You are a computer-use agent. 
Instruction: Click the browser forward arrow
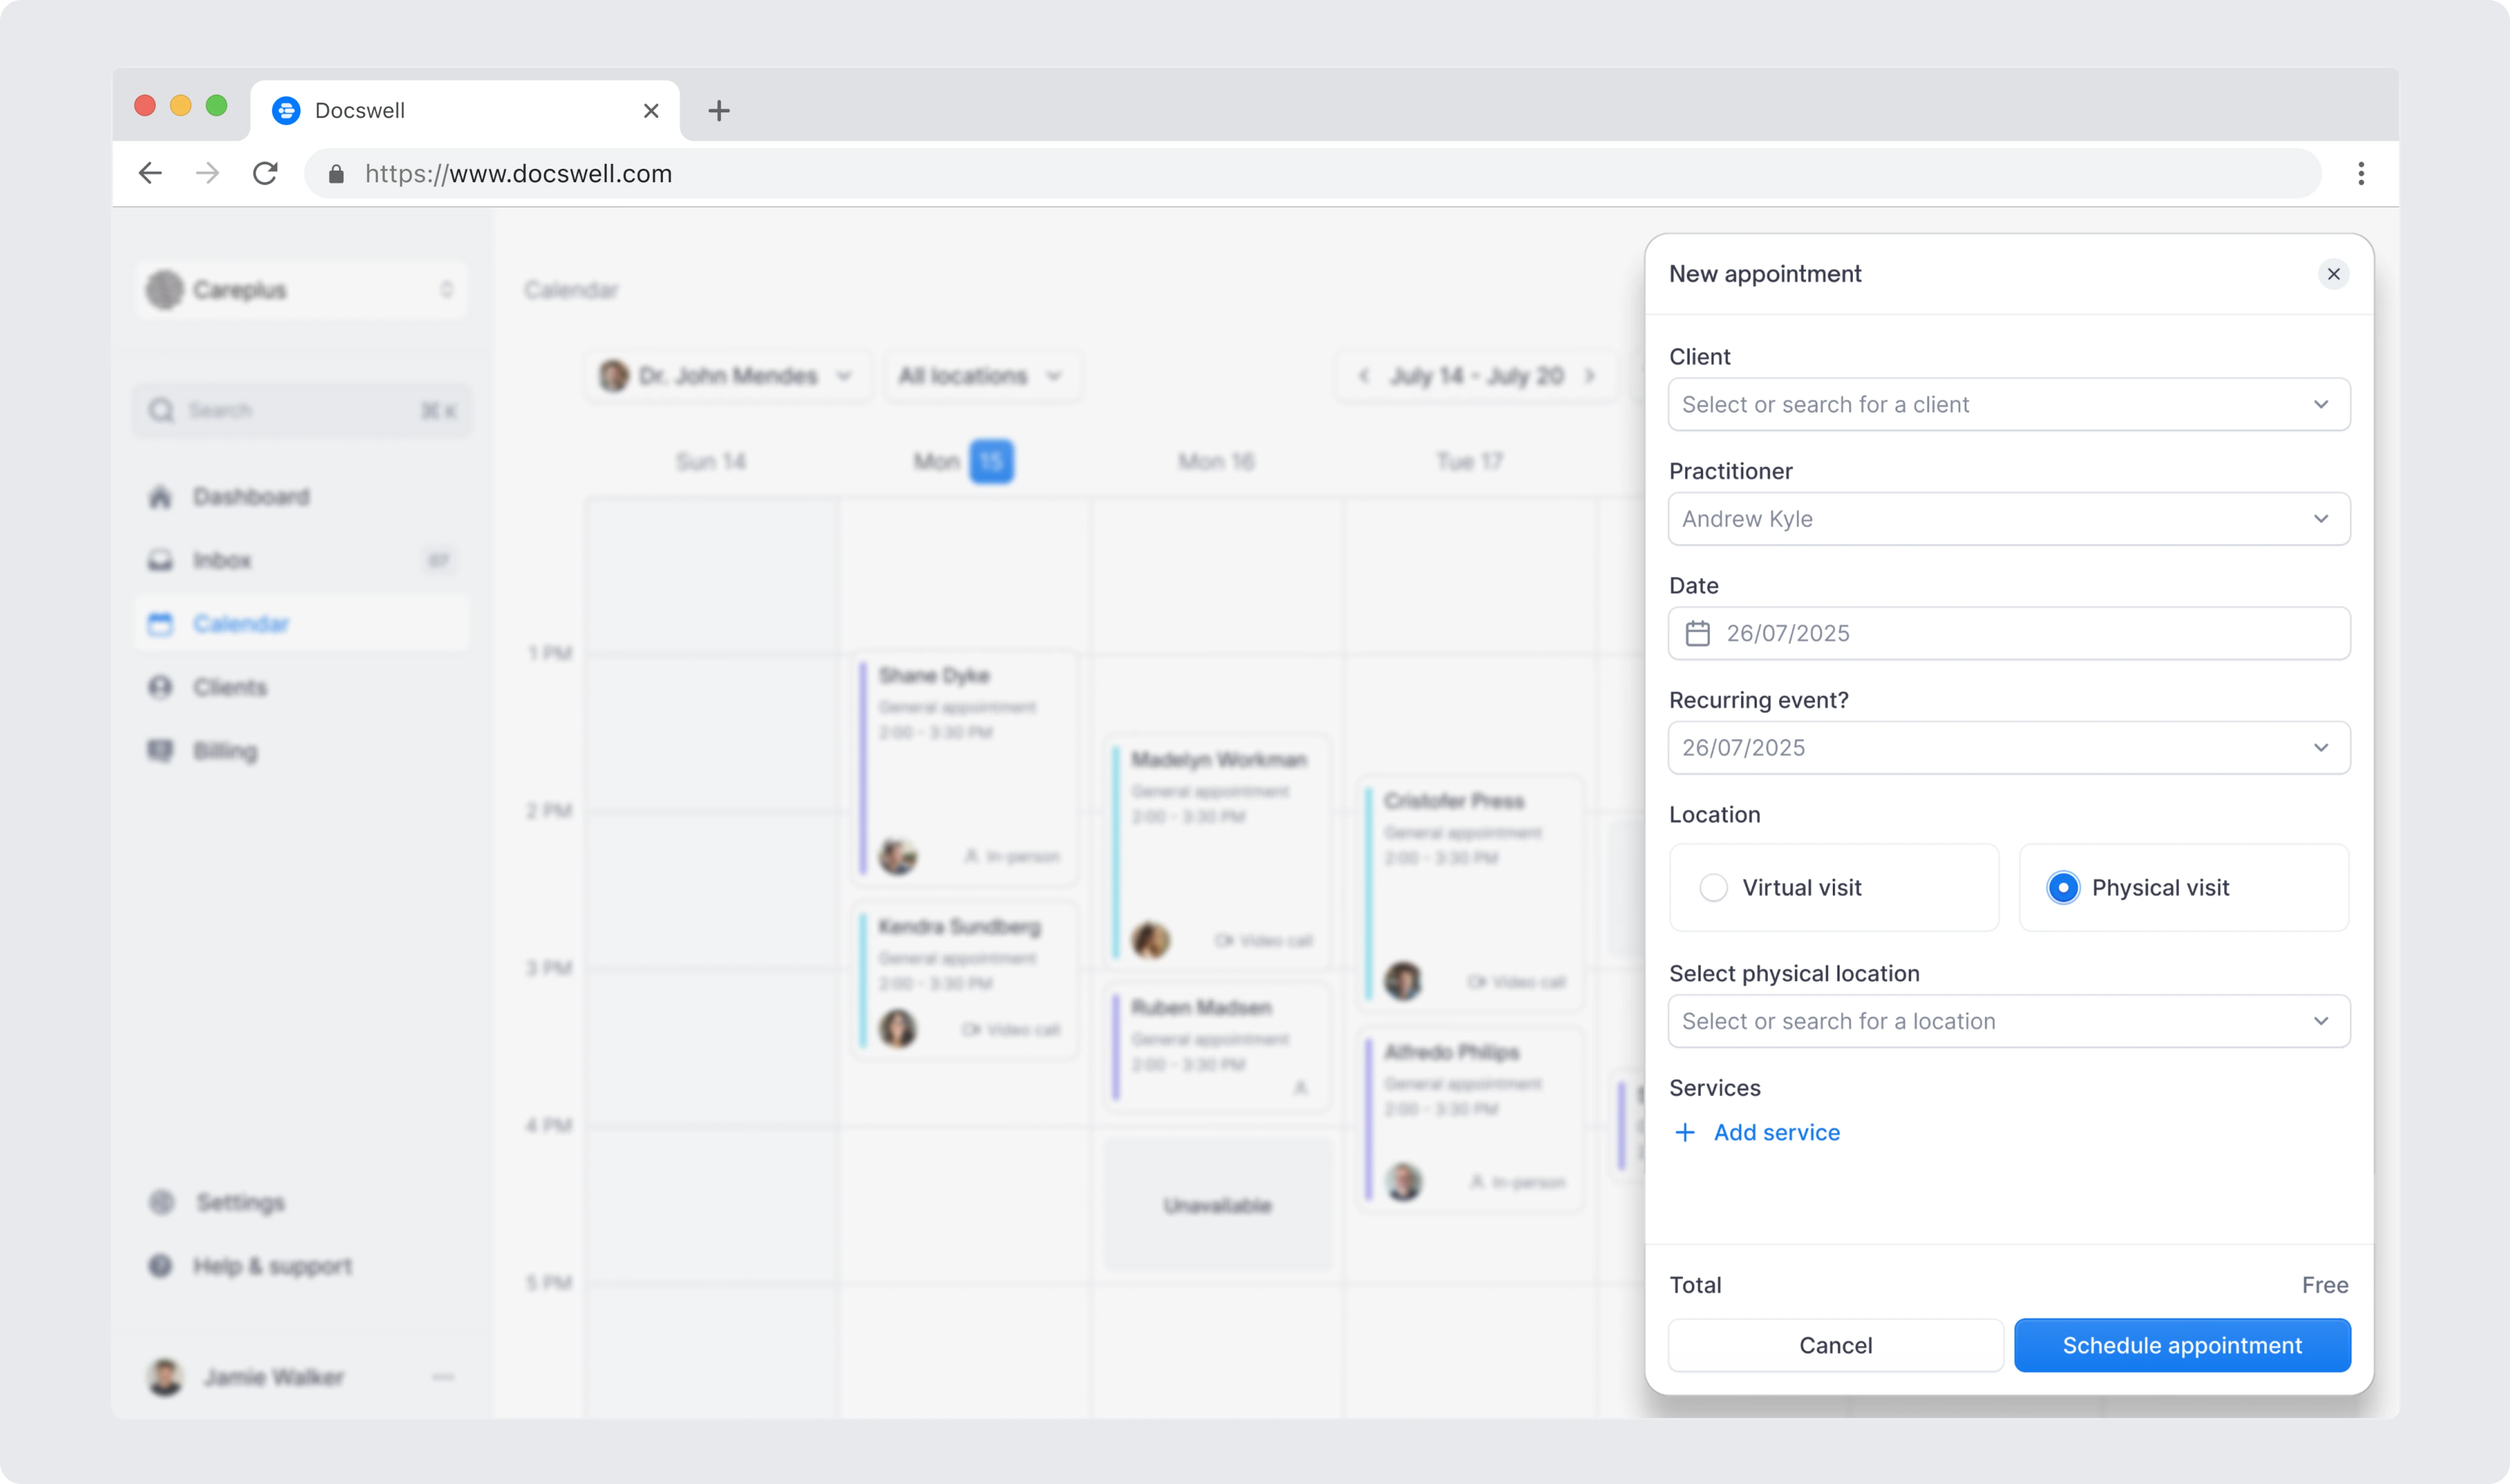[207, 173]
